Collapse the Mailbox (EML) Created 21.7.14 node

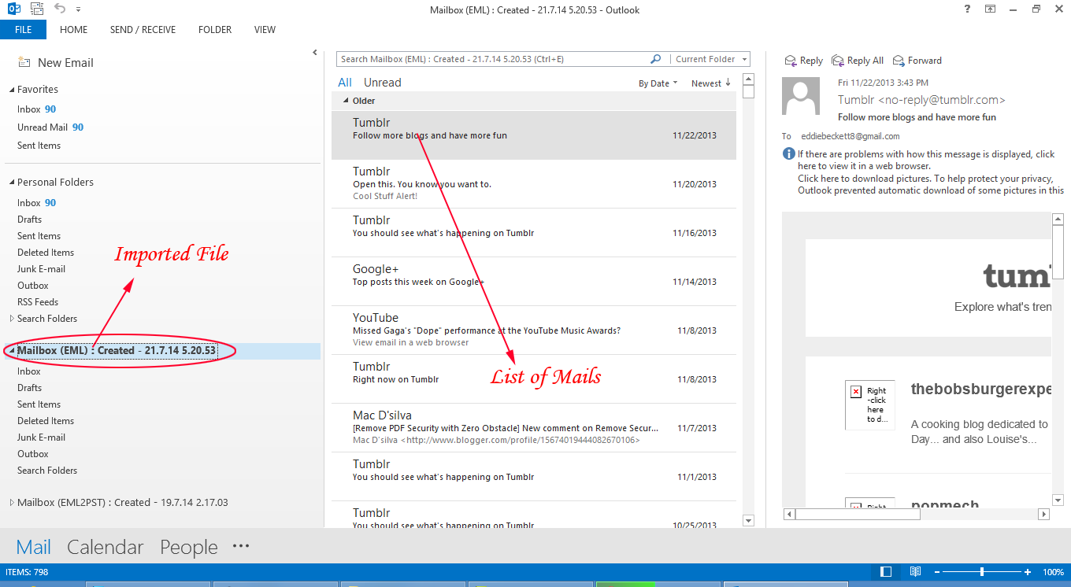pyautogui.click(x=12, y=351)
